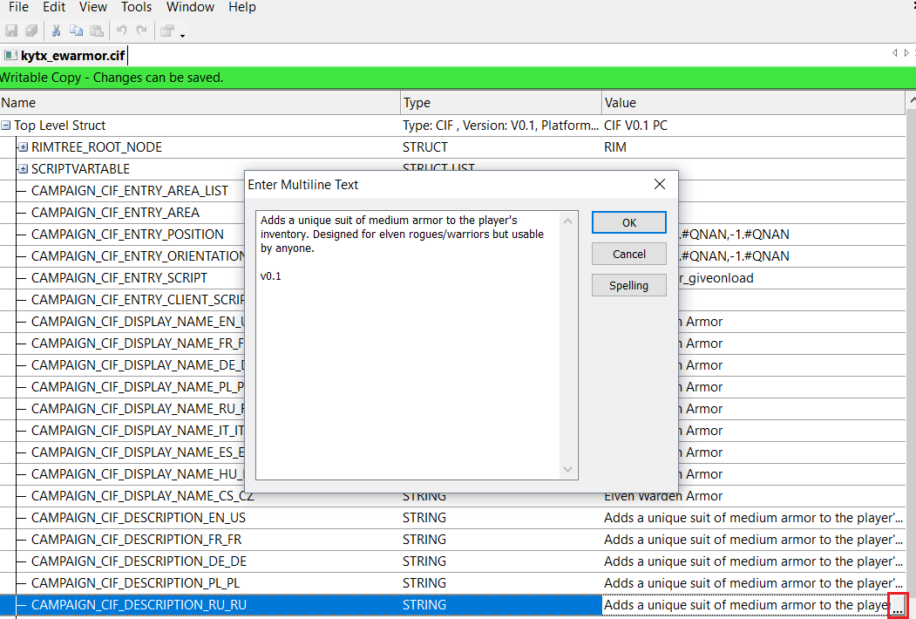Select the CAMPAIGN_CIF_DISPLAY_NAME_ES_ES row
Screen dimensions: 916x619
[138, 452]
